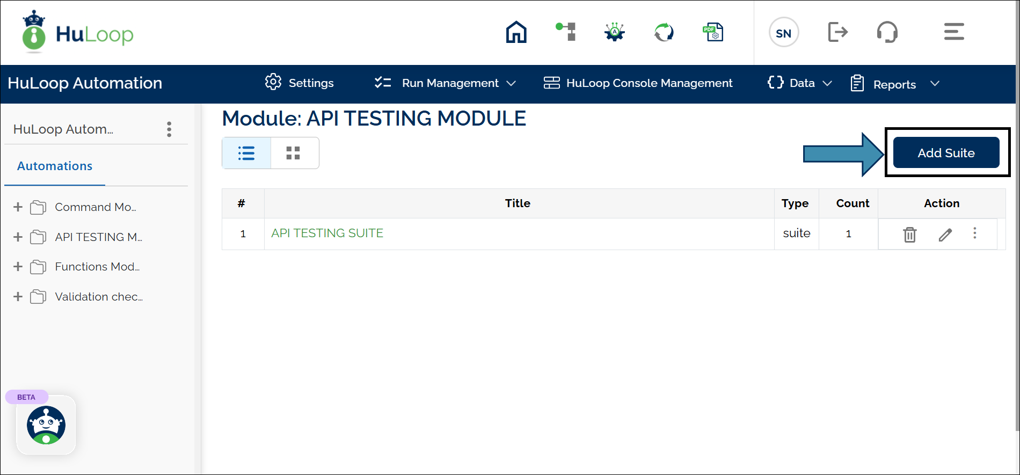The height and width of the screenshot is (475, 1020).
Task: Delete the API TESTING SUITE row
Action: tap(909, 235)
